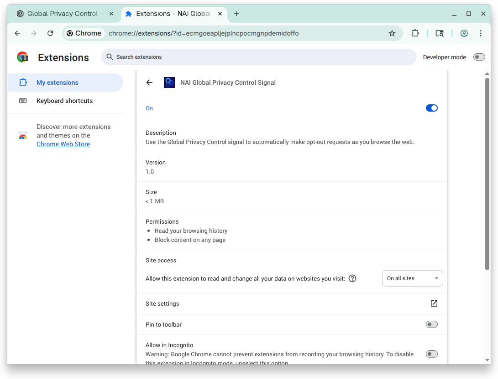Toggle Pin to toolbar on
Image resolution: width=498 pixels, height=379 pixels.
(432, 324)
